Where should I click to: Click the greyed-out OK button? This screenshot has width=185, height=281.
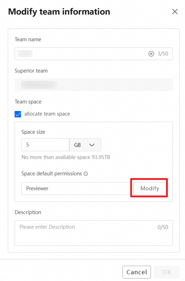[x=167, y=272]
